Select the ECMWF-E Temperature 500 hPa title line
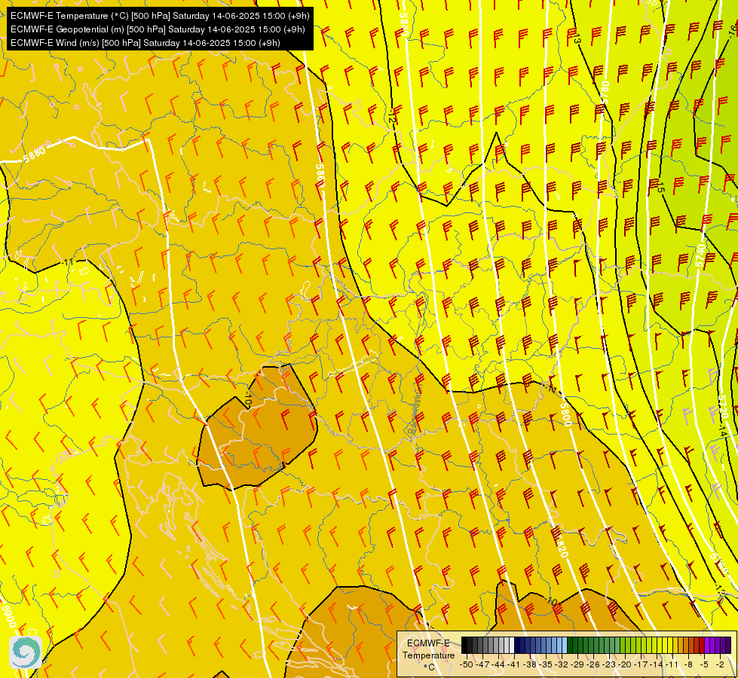The image size is (738, 678). [x=160, y=16]
